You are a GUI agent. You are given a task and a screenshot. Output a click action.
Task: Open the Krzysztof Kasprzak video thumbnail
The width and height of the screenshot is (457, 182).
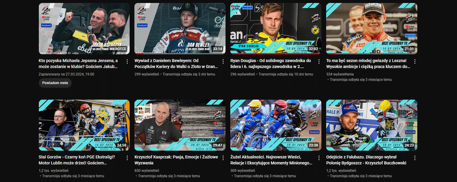180,125
